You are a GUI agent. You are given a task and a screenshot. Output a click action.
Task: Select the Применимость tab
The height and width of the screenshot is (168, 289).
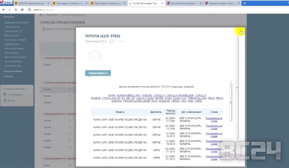(x=98, y=73)
